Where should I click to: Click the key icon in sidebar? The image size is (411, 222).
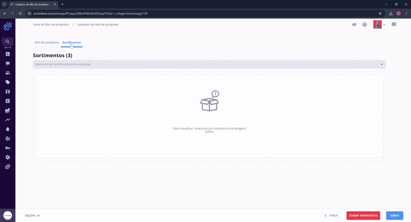pyautogui.click(x=7, y=148)
